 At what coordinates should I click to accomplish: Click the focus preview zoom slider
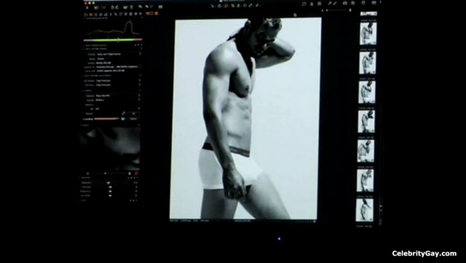(105, 173)
